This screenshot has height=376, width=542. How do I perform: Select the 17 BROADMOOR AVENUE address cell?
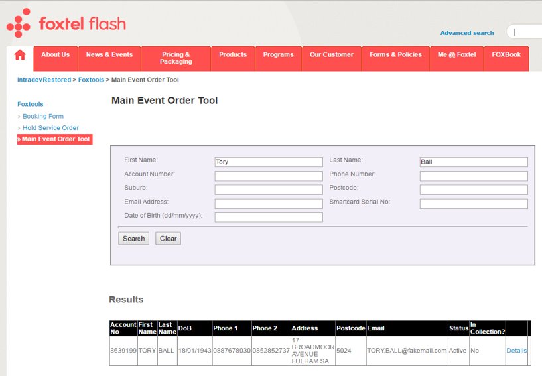313,351
